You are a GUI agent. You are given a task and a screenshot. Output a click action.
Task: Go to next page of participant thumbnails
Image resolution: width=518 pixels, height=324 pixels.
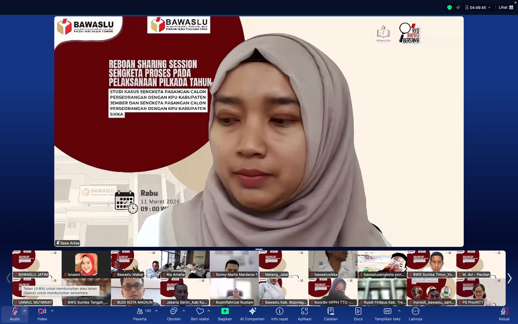pos(510,278)
